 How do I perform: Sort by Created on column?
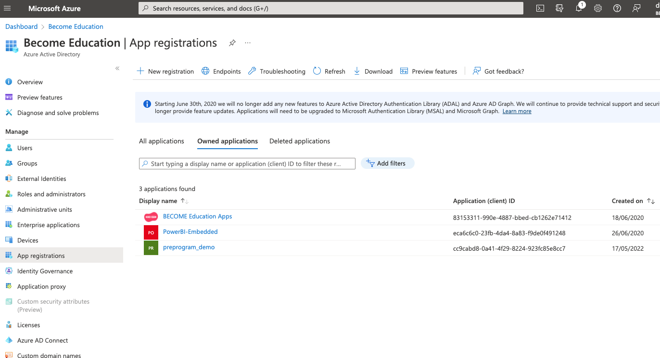click(633, 201)
